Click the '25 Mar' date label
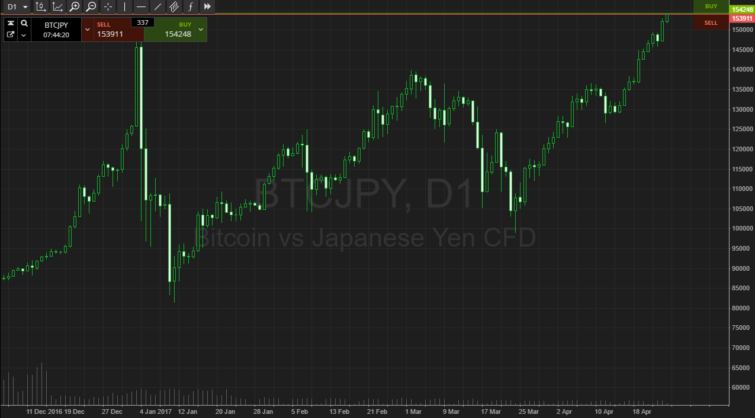755x418 pixels. point(529,411)
